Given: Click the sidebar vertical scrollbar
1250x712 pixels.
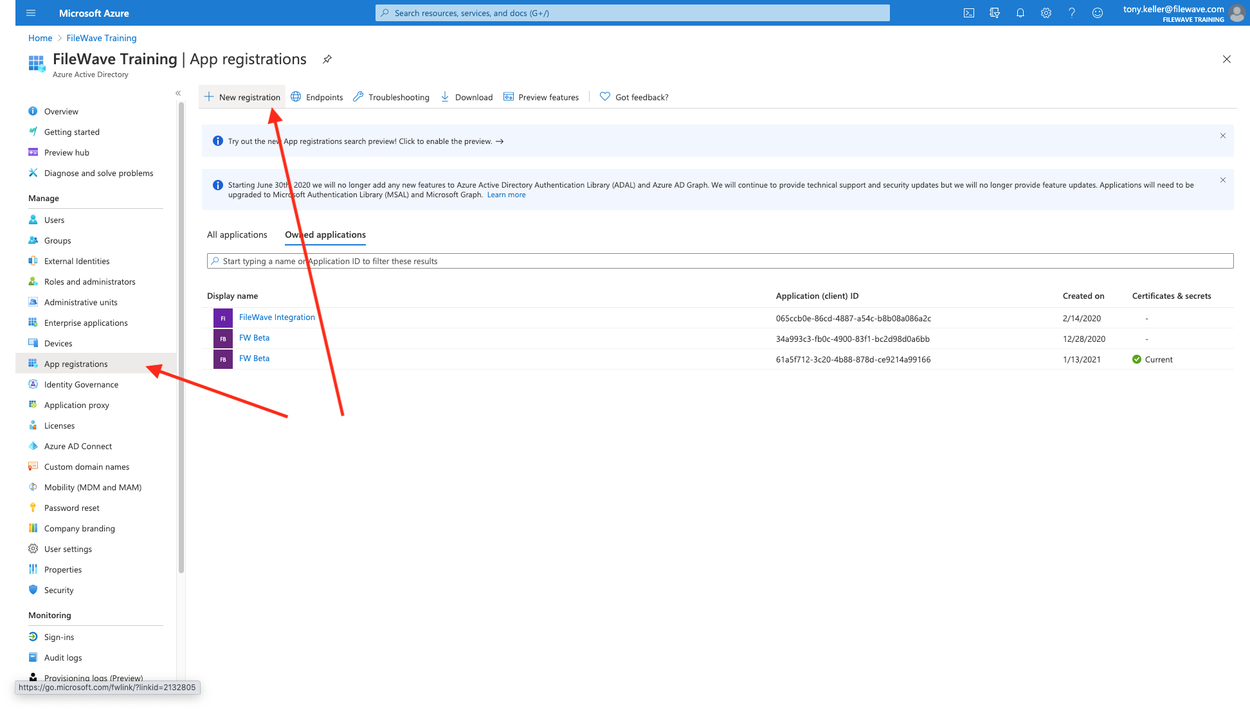Looking at the screenshot, I should 181,337.
